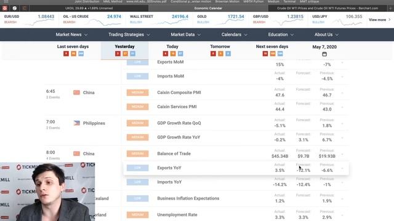This screenshot has height=221, width=394.
Task: Expand the Caixin Composite PMI row chevron
Action: 342,93
